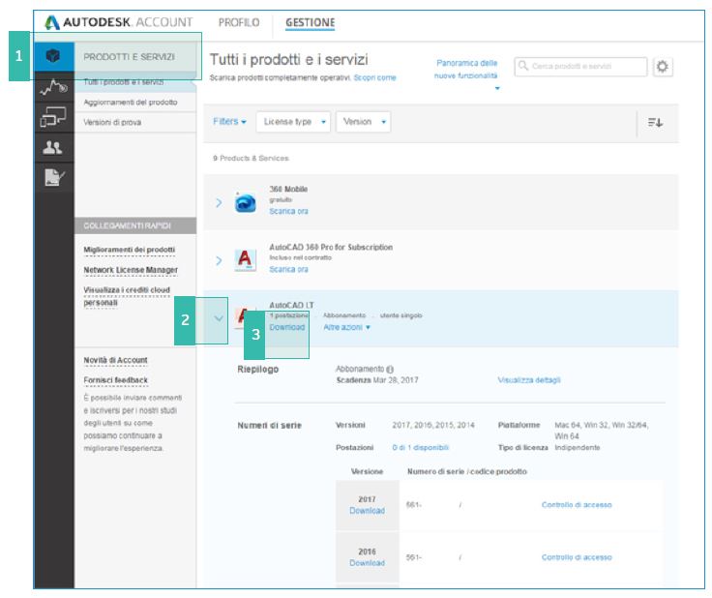Click the 9 Products & Services count text

click(251, 158)
